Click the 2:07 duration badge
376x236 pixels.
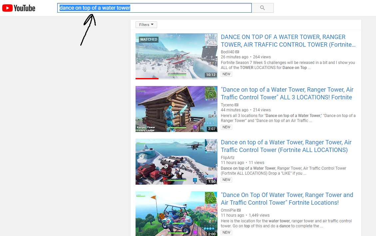212,129
